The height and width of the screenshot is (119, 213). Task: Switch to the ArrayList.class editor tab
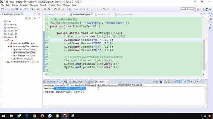tap(103, 15)
